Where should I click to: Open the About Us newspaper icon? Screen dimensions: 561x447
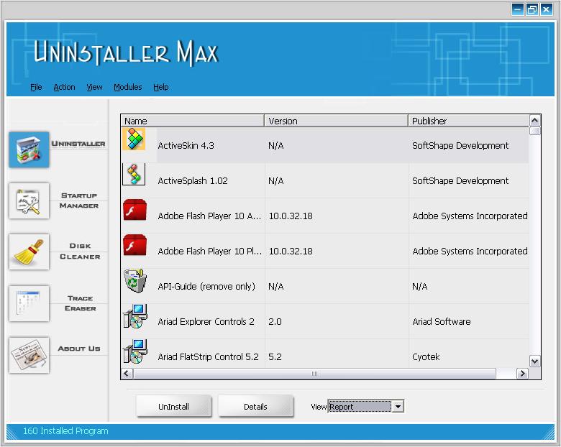click(x=29, y=355)
